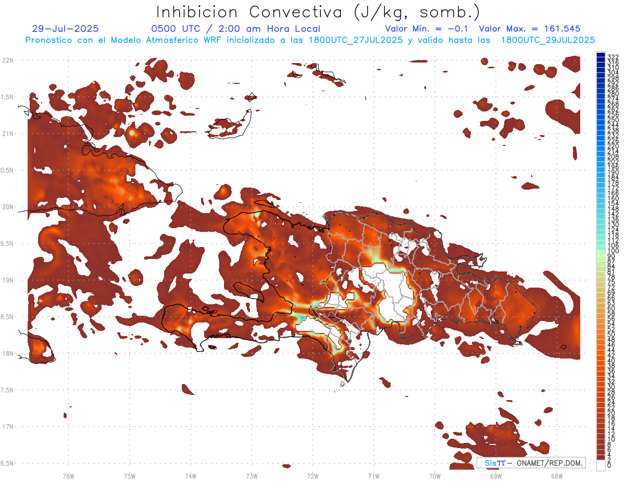Click the latitude label "18N"

(8, 353)
